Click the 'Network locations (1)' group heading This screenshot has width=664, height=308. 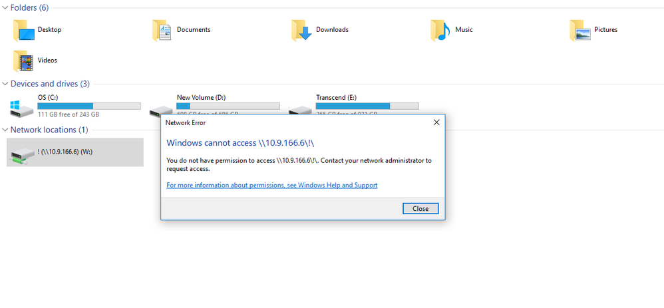(x=49, y=130)
